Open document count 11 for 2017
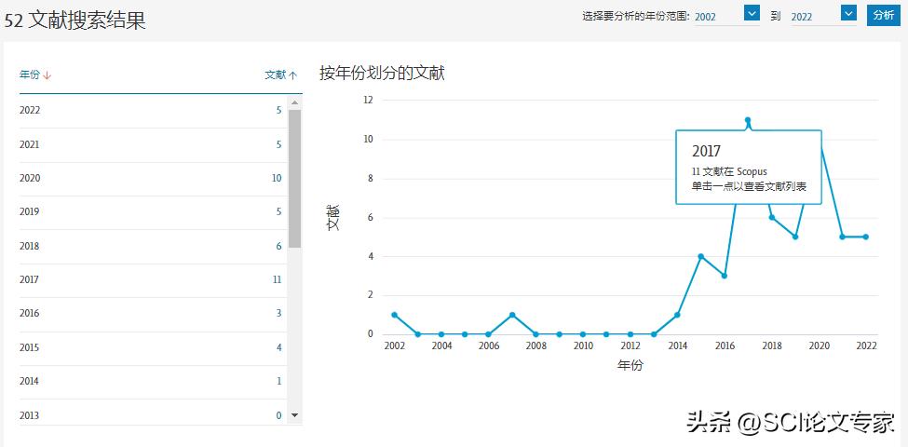The width and height of the screenshot is (908, 447). 277,279
